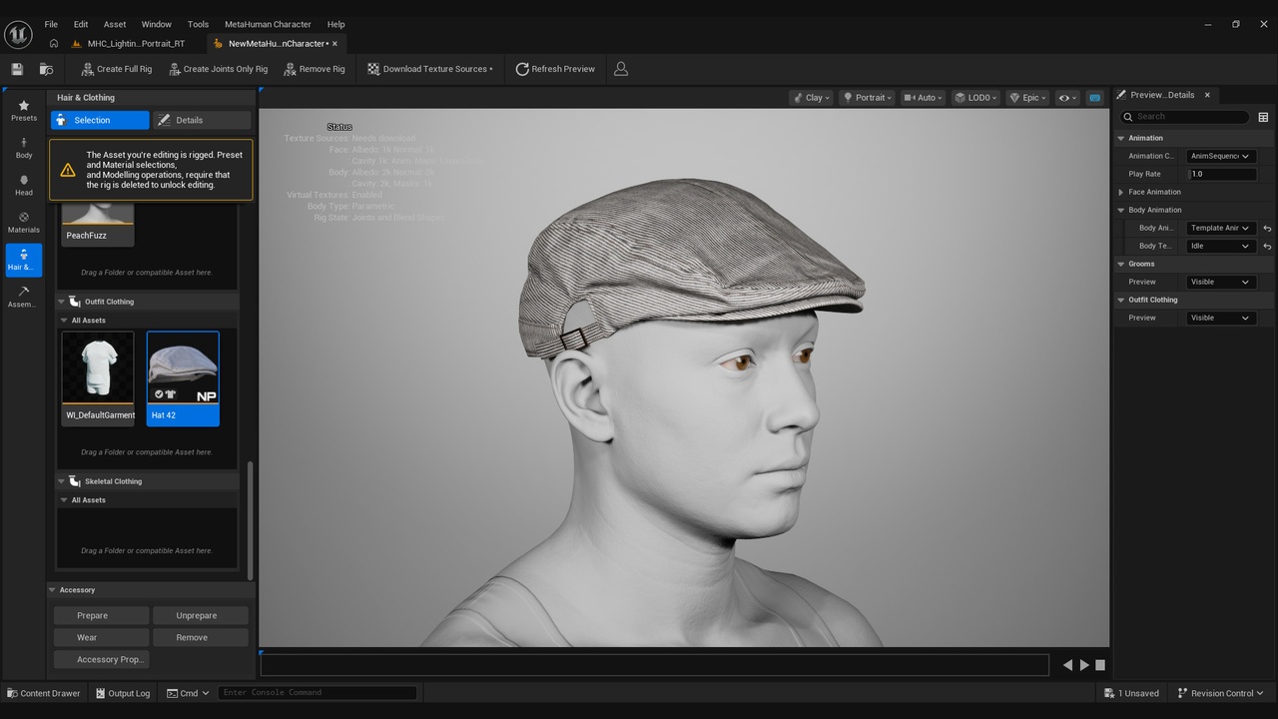Open the Assemble sidebar panel
Viewport: 1278px width, 719px height.
(x=24, y=297)
